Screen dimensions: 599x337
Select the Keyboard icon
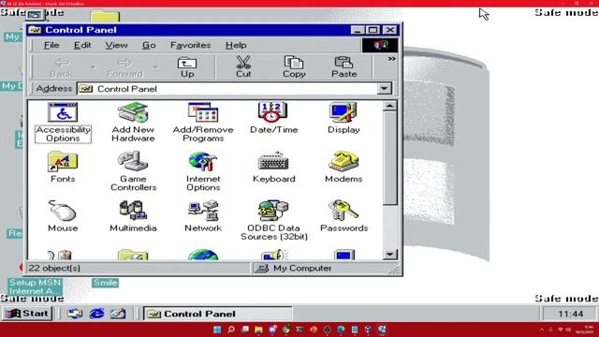pyautogui.click(x=273, y=167)
